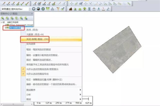Click the eye layer visibility icon in Control Center
The image size is (160, 106).
pyautogui.click(x=26, y=18)
